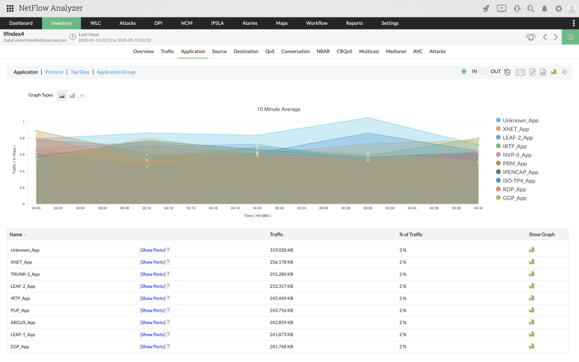
Task: Switch to the Multicast tab
Action: (369, 51)
